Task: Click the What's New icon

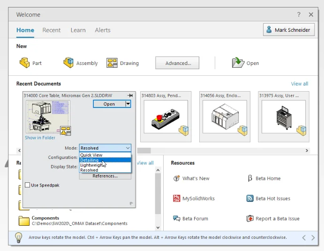Action: (x=176, y=178)
